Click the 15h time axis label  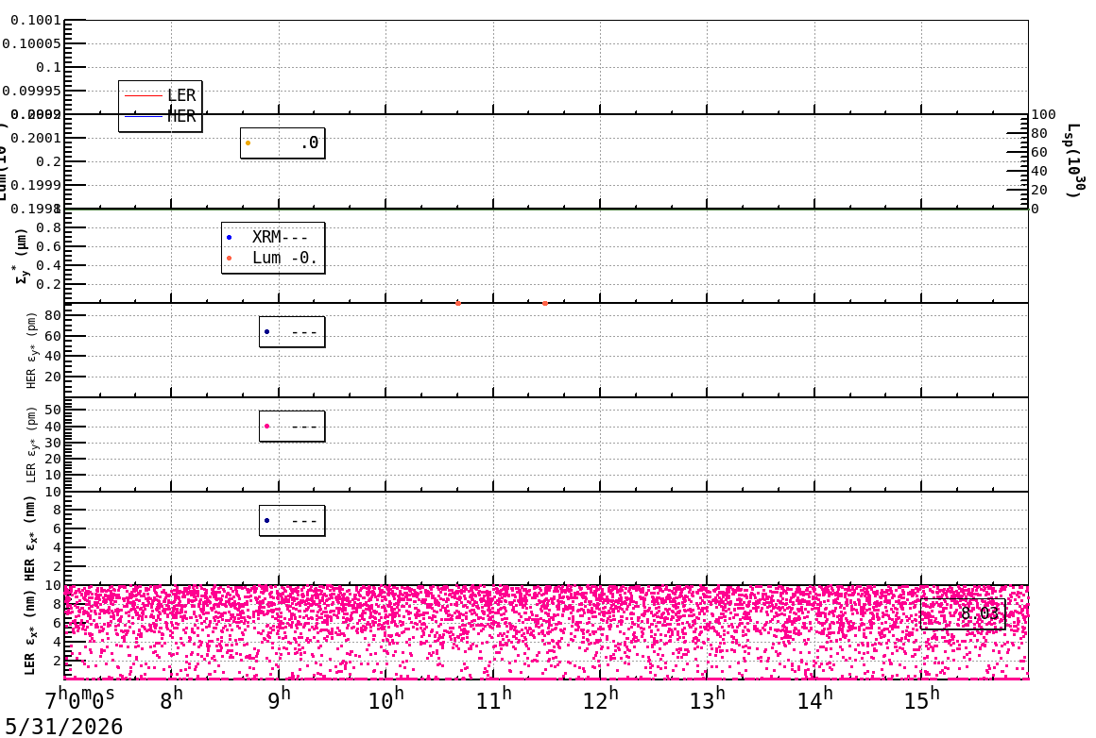(922, 699)
